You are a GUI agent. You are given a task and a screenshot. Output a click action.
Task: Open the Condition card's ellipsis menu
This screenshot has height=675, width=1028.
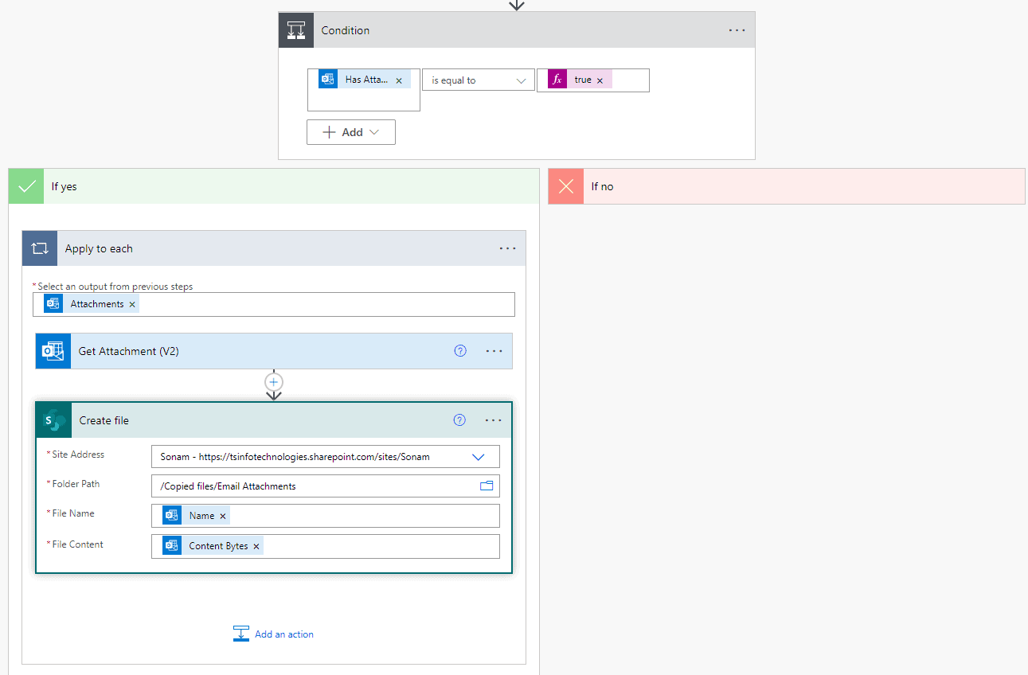pos(737,30)
